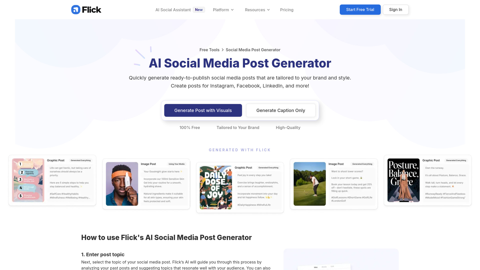The width and height of the screenshot is (480, 270).
Task: Click the Sign In button
Action: [395, 9]
